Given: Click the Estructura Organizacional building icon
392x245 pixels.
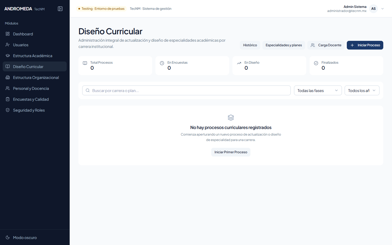Looking at the screenshot, I should (x=8, y=77).
